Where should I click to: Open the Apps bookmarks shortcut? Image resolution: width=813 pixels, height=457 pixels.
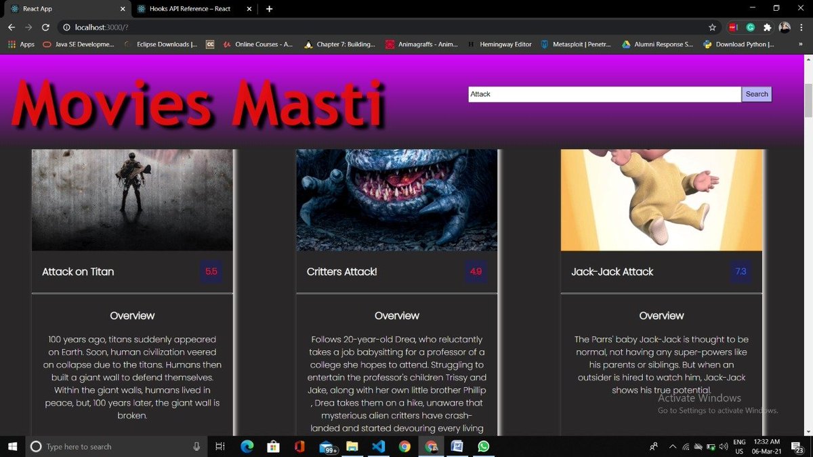(x=21, y=44)
